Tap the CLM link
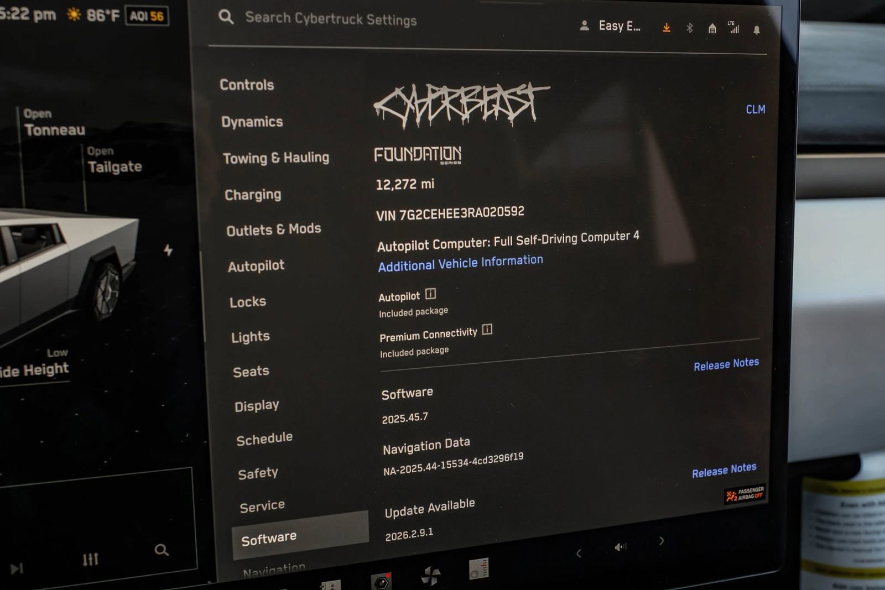 (756, 109)
